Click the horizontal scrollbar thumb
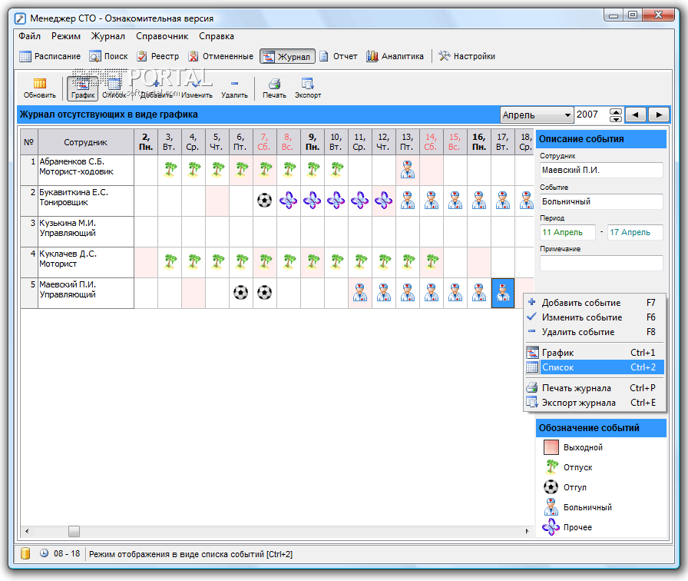The height and width of the screenshot is (581, 688). pos(74,530)
